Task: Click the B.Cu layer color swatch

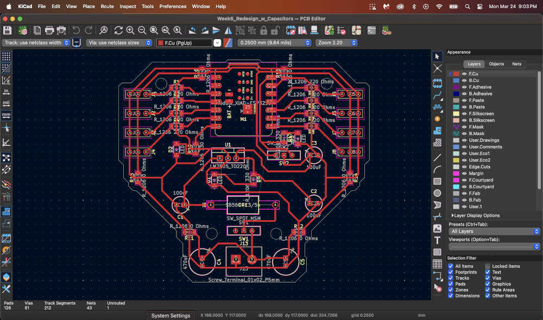Action: click(456, 80)
